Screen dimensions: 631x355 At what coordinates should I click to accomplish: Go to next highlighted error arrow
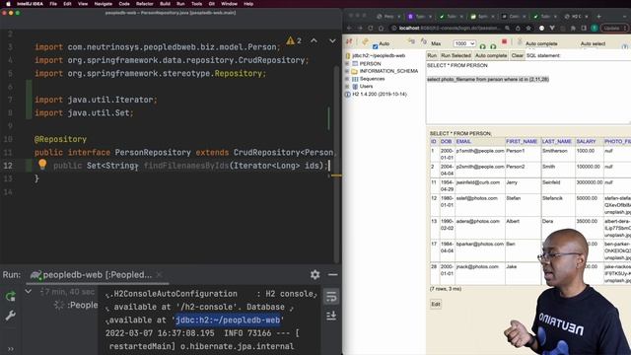[332, 40]
